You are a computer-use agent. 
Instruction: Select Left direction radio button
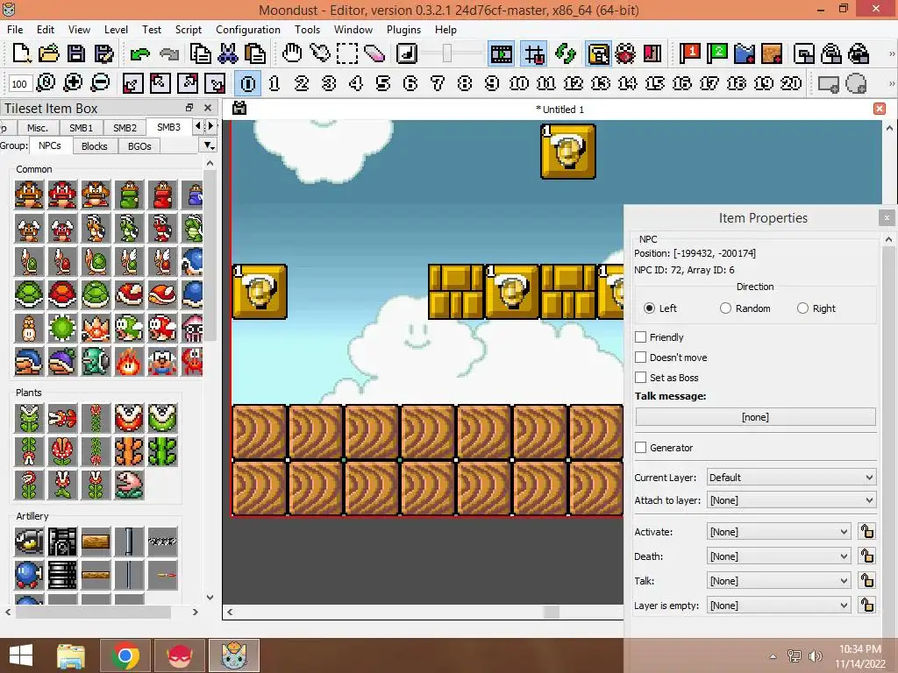[649, 308]
